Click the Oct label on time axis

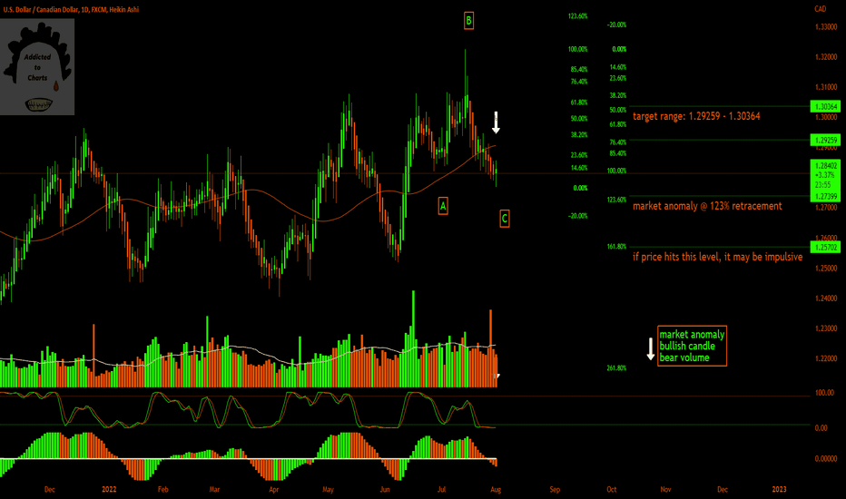click(x=611, y=489)
